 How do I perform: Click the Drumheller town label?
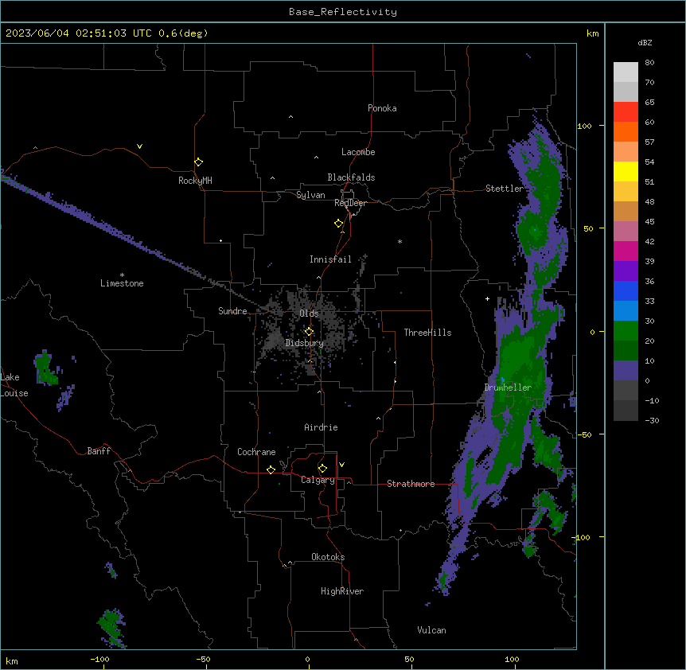click(508, 388)
